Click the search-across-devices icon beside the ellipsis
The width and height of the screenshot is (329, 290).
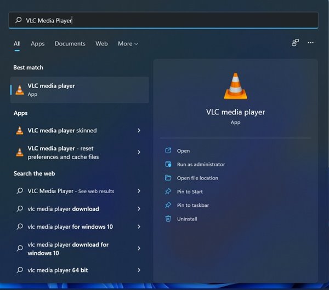[x=295, y=43]
